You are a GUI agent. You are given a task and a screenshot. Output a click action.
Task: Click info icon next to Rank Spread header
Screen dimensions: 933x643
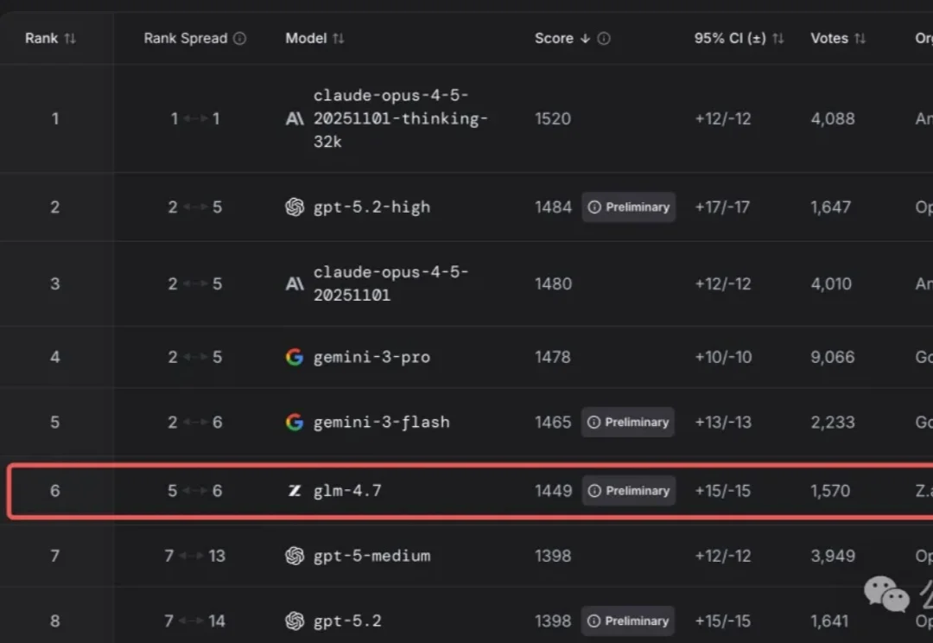point(240,38)
